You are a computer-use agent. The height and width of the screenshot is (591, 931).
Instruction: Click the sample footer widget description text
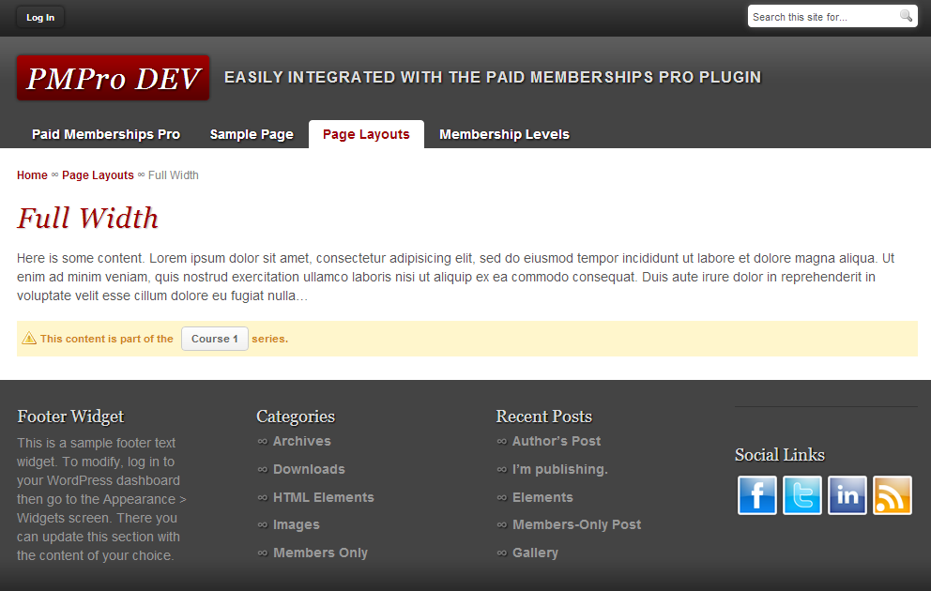(101, 499)
